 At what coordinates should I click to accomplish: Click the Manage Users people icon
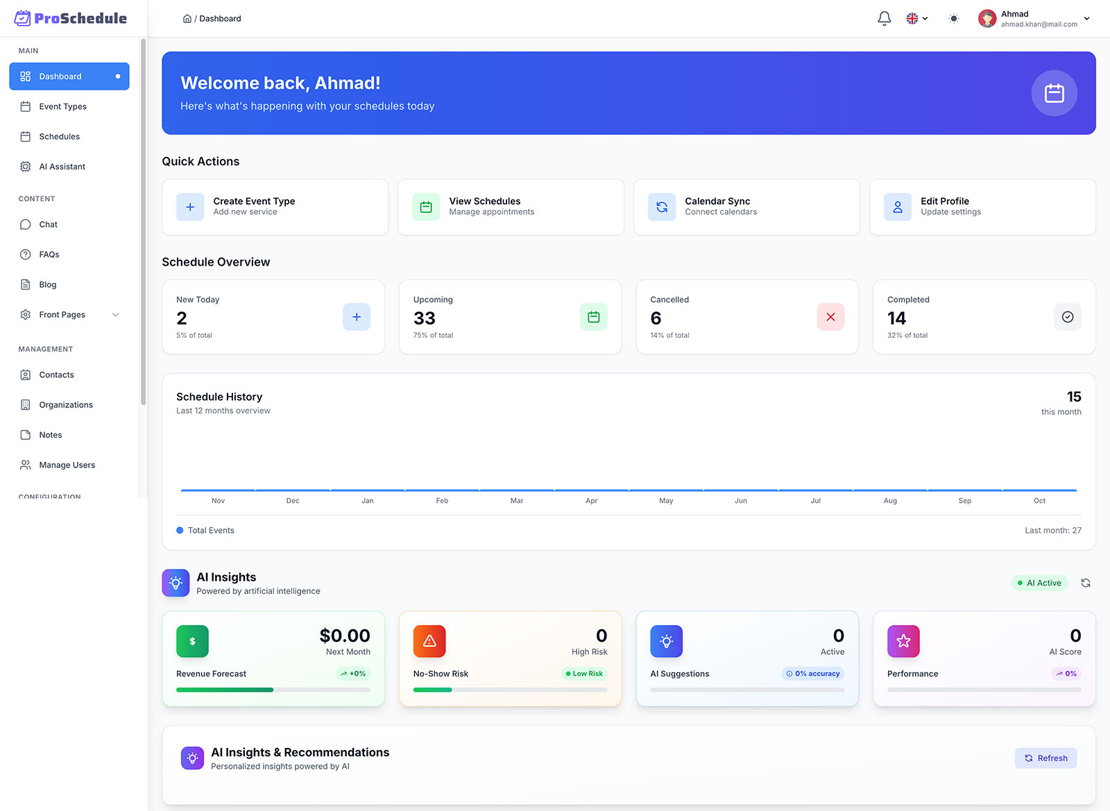(26, 465)
